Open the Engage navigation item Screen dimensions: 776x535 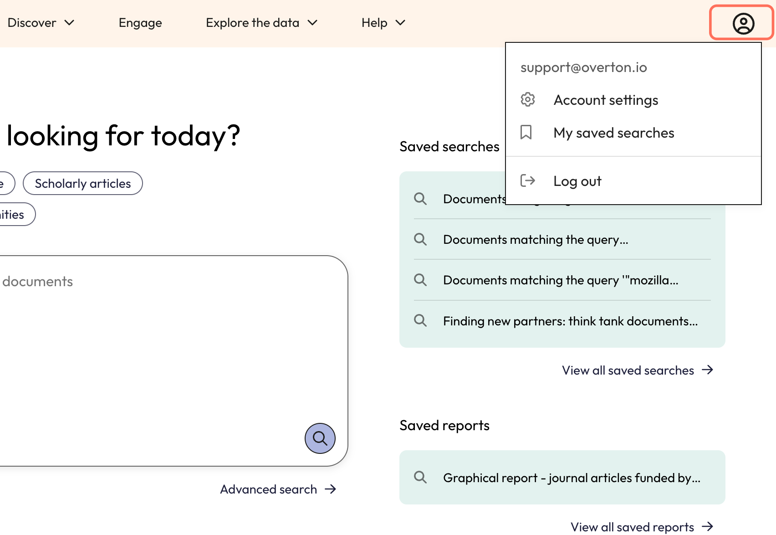point(140,23)
